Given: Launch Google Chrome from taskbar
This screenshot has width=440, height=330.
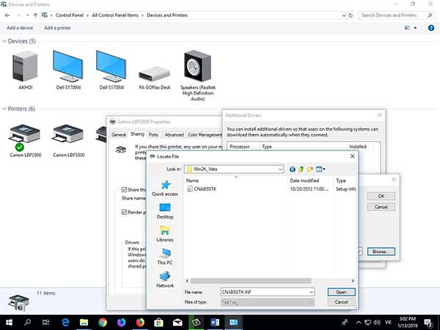Looking at the screenshot, I should tap(103, 323).
